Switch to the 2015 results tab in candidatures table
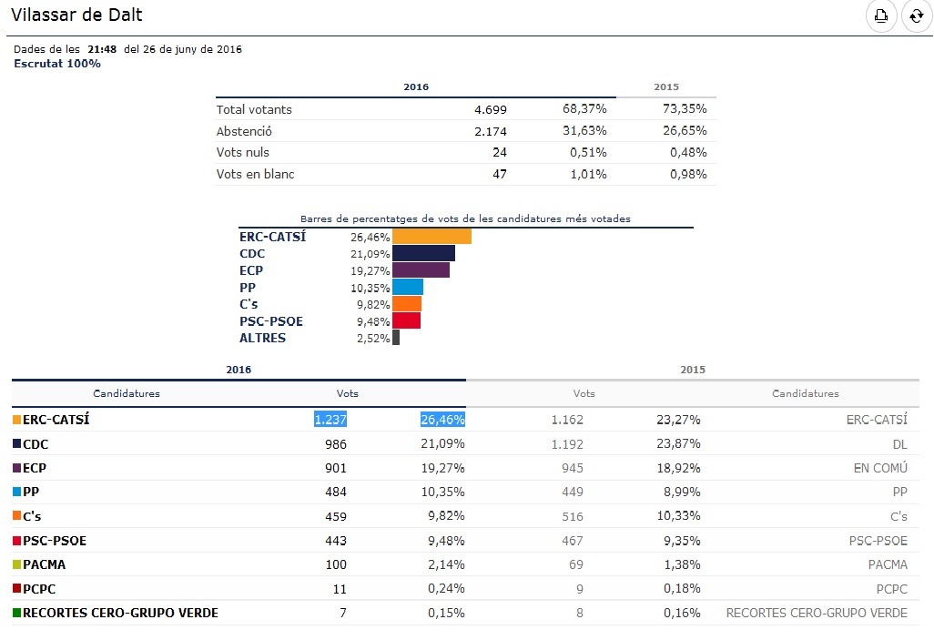934x640 pixels. [692, 370]
